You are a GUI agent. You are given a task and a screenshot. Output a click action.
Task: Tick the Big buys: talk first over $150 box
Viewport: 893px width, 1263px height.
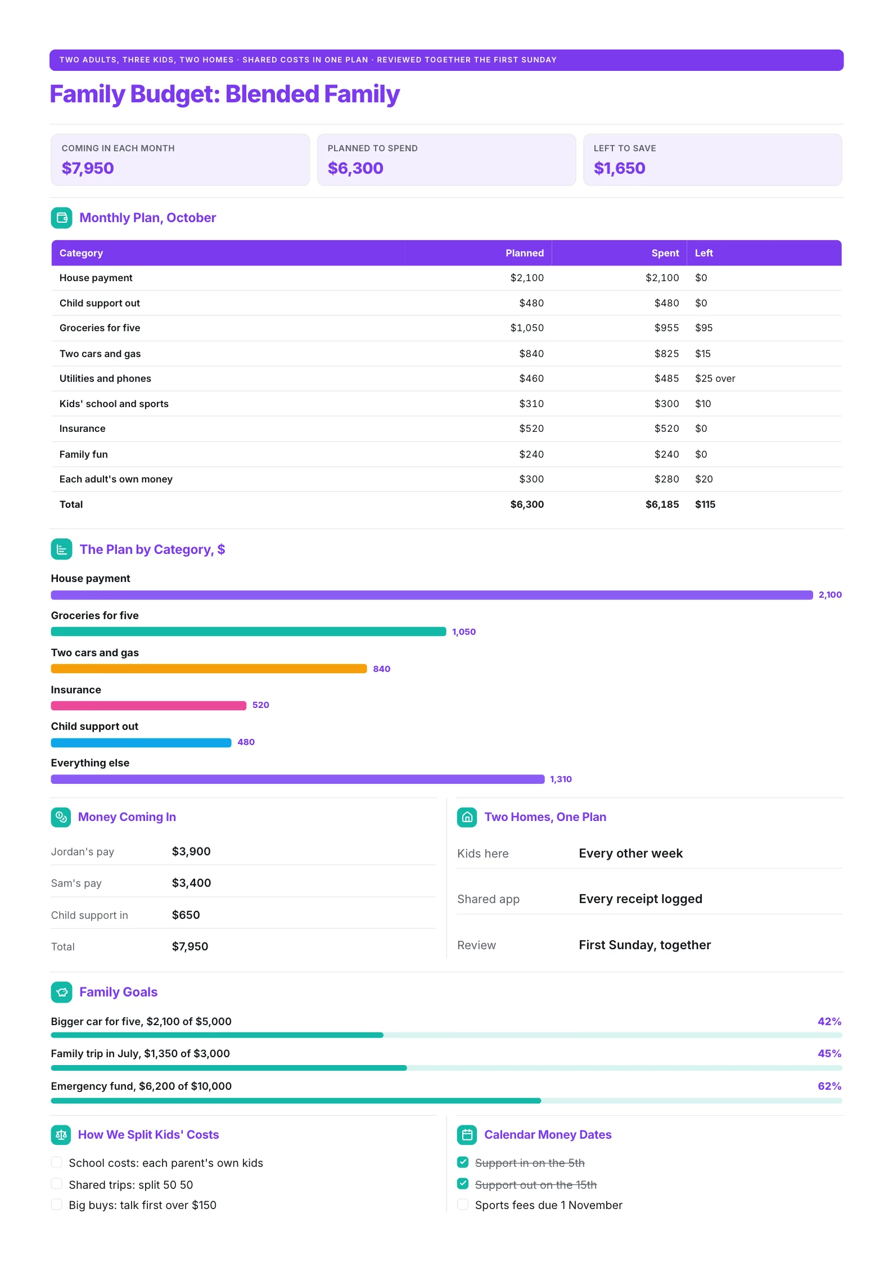click(x=56, y=1205)
